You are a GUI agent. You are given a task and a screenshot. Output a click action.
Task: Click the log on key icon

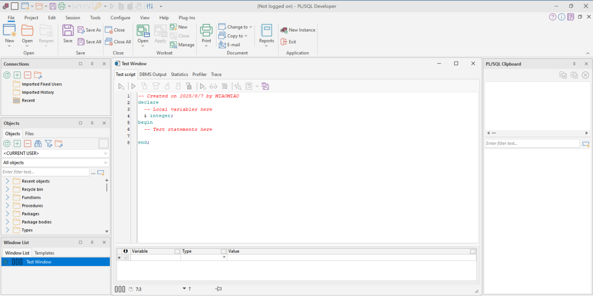point(98,6)
